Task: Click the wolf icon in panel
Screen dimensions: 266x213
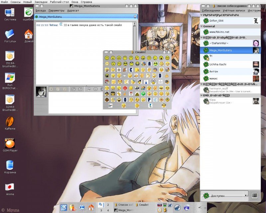Action: click(177, 207)
